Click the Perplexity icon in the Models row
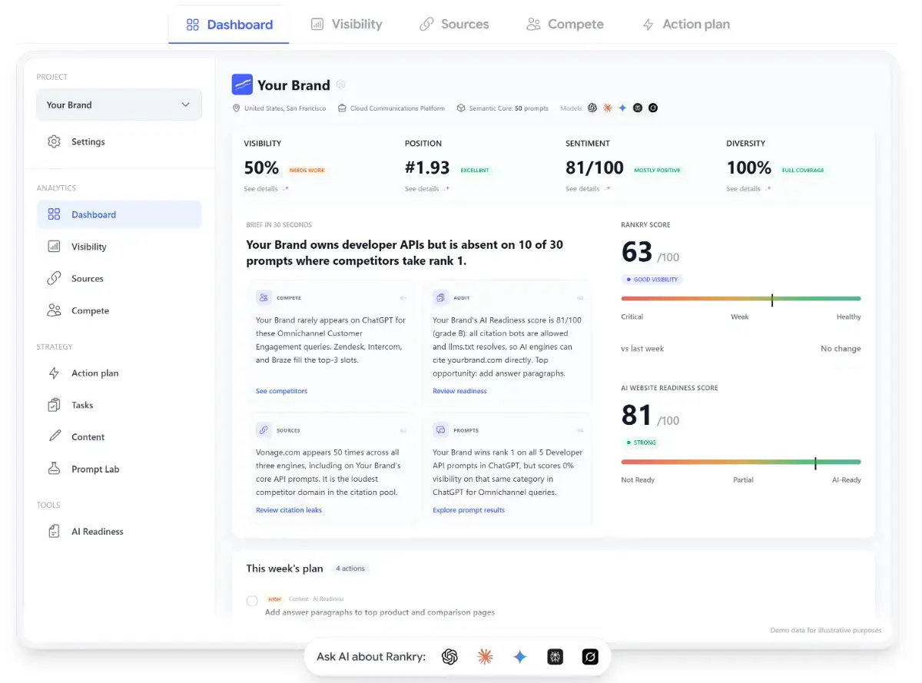The width and height of the screenshot is (922, 683). pyautogui.click(x=638, y=108)
